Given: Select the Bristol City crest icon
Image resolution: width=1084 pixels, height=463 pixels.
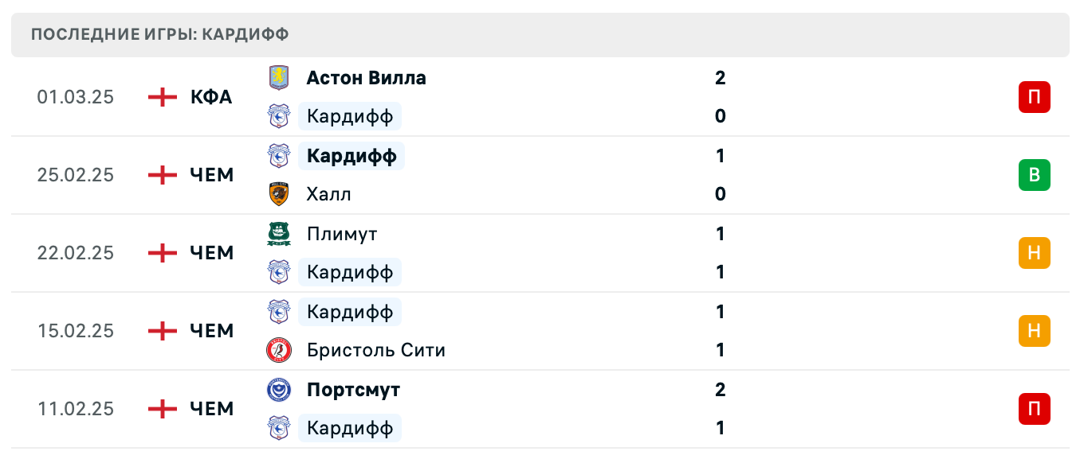Looking at the screenshot, I should point(279,350).
